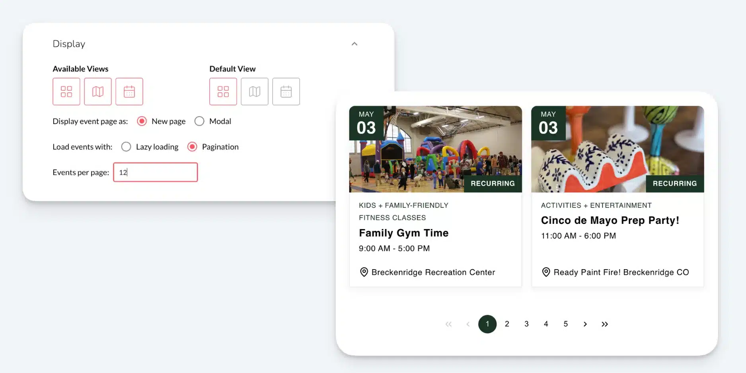
Task: Toggle map view in Available Views
Action: point(98,91)
